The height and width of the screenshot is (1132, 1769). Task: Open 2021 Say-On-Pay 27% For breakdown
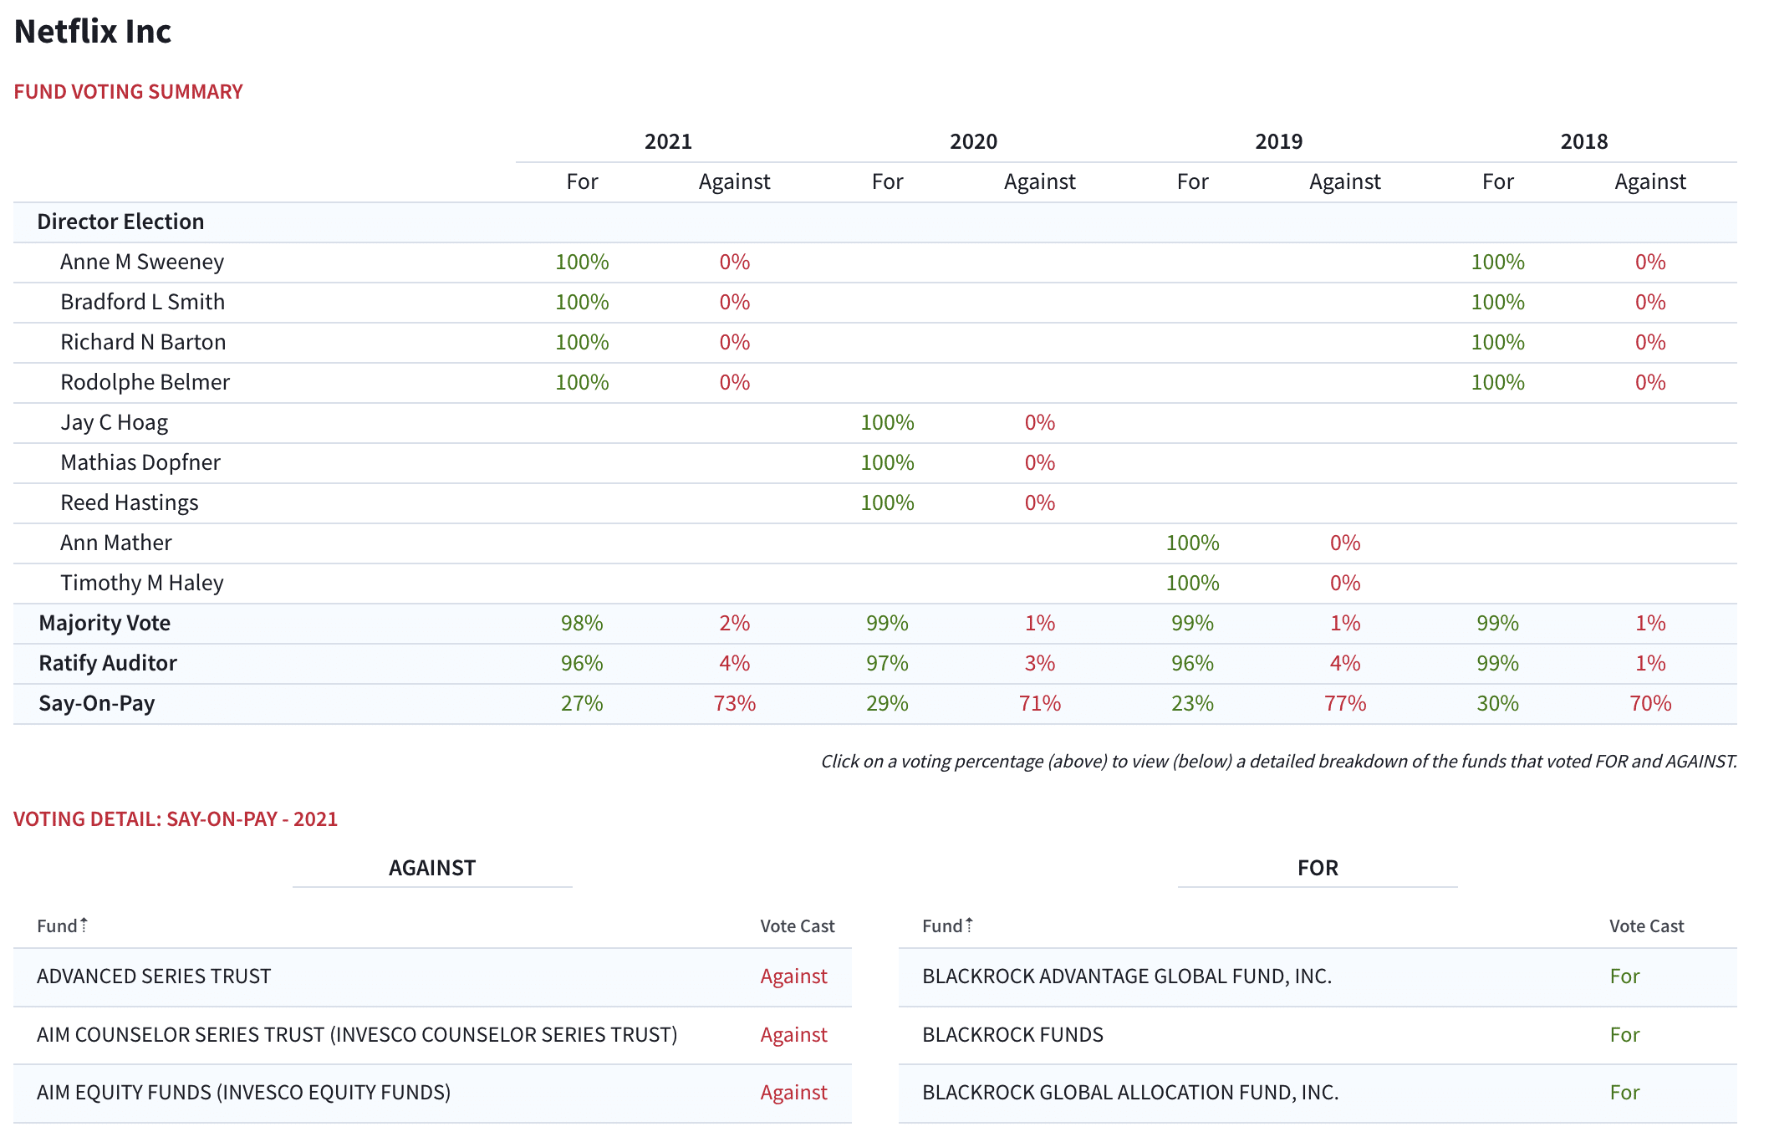(x=582, y=703)
